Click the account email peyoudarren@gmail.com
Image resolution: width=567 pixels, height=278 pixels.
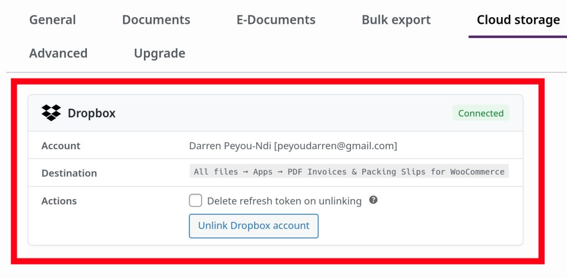[x=336, y=146]
